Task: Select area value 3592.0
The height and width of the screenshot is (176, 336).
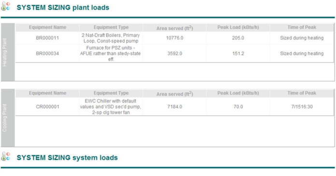Action: click(x=175, y=53)
